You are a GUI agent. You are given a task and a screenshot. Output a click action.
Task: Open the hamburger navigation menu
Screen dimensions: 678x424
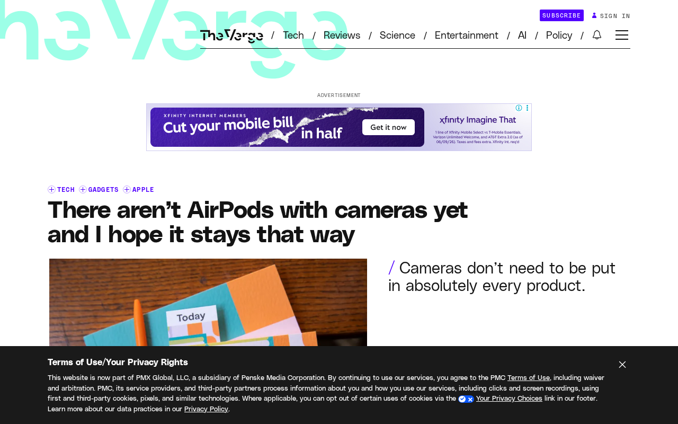click(622, 35)
